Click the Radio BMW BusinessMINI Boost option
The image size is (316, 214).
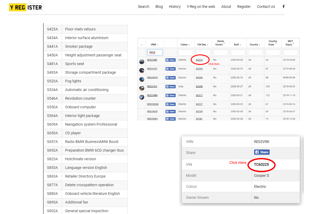pos(92,142)
